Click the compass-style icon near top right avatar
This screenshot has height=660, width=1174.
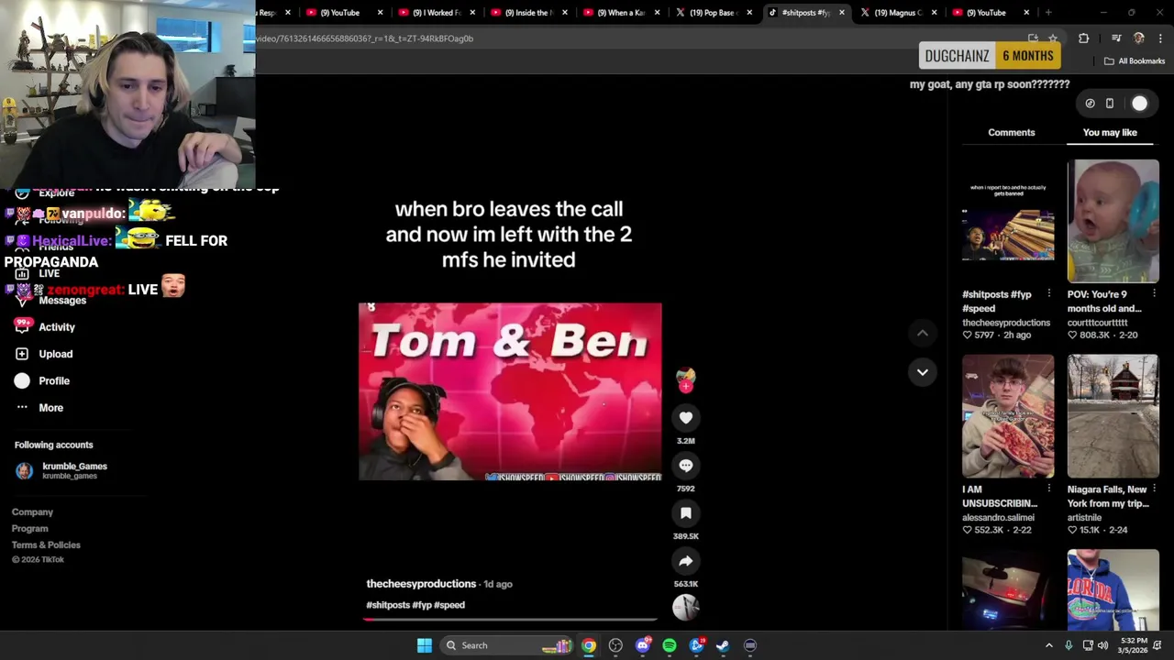[1090, 104]
